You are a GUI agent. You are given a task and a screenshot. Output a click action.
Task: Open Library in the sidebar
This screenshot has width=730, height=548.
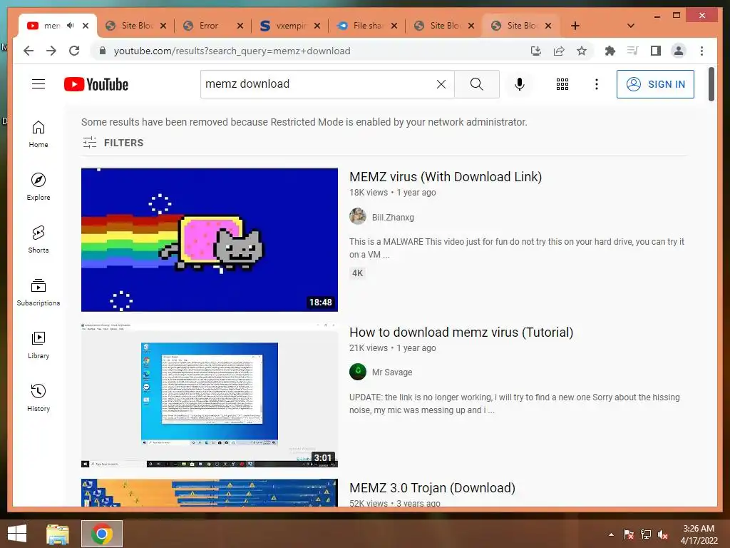tap(38, 345)
